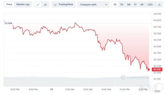Click the 62.12K current price label
Screen dimensions: 165x95
[157, 69]
